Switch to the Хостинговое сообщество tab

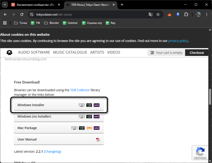click(35, 5)
